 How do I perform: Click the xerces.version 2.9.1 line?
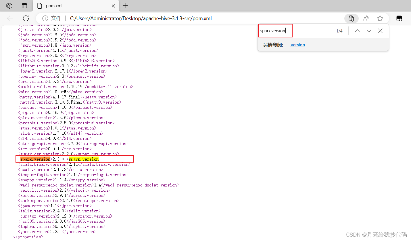62,195
